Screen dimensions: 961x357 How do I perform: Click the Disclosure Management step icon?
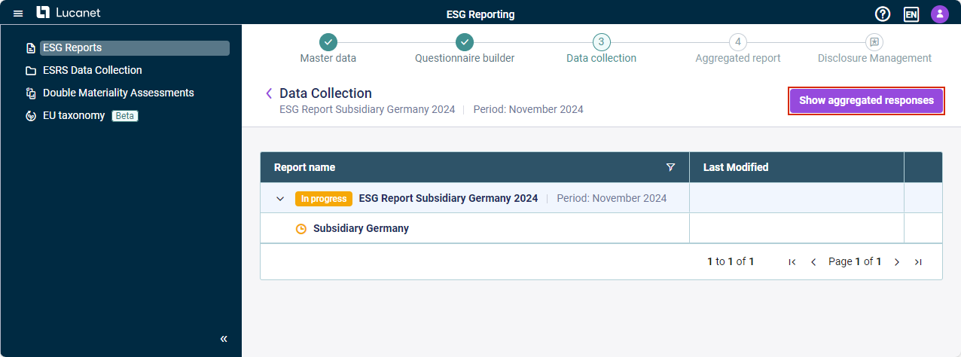tap(874, 42)
